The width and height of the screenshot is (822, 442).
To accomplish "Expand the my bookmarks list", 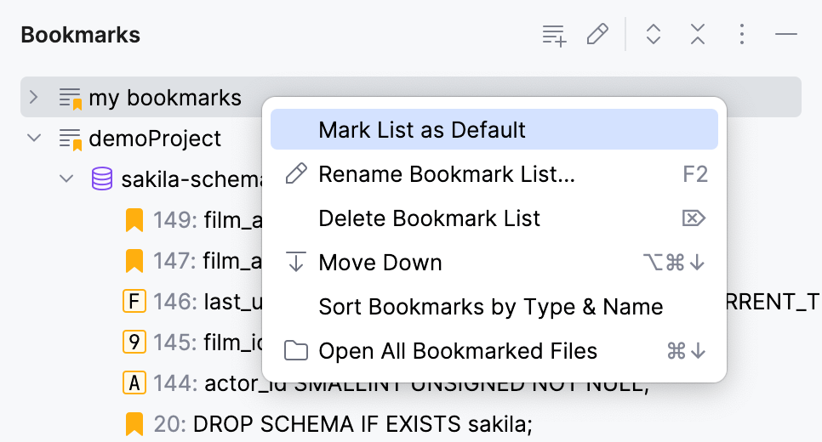I will [33, 97].
